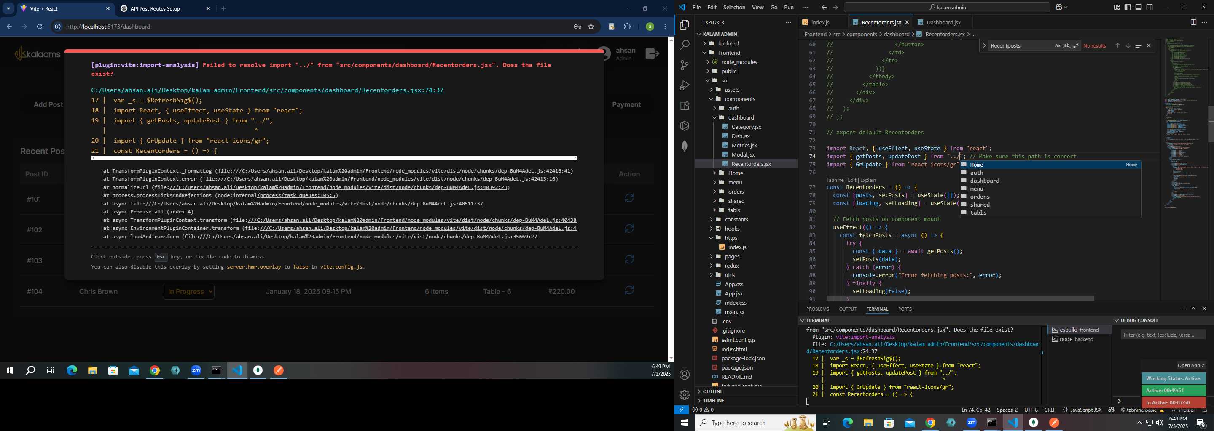Open the Recentorders.jsx:74:37 file link in overlay
This screenshot has height=431, width=1214.
[267, 90]
